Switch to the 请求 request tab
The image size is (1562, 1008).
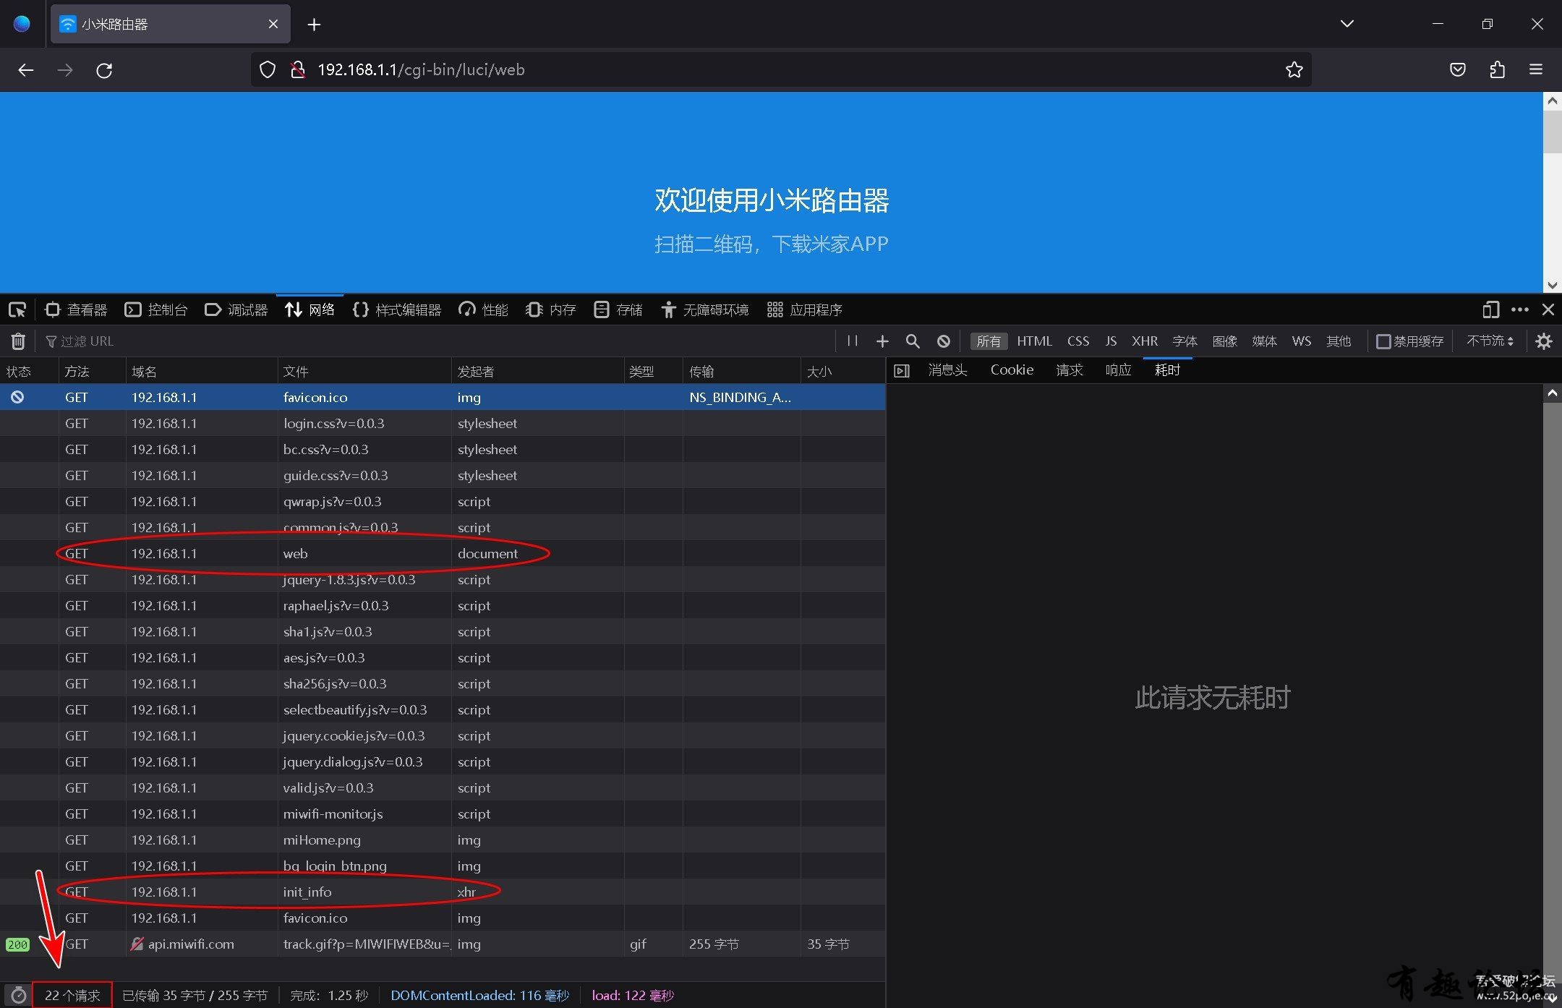1069,370
